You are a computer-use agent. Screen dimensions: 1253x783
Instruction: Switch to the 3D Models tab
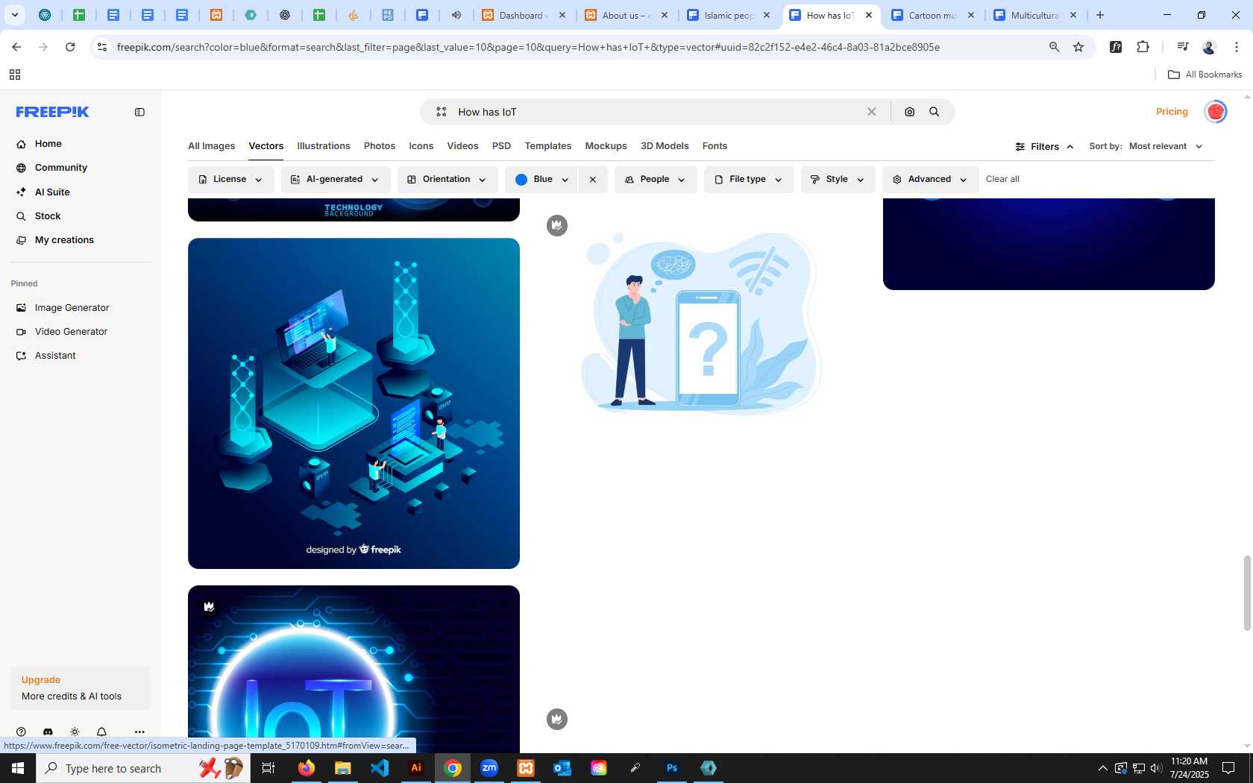[665, 146]
